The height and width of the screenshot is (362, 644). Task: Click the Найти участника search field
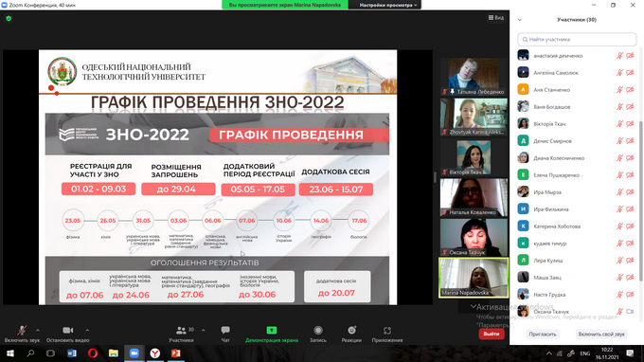(577, 40)
